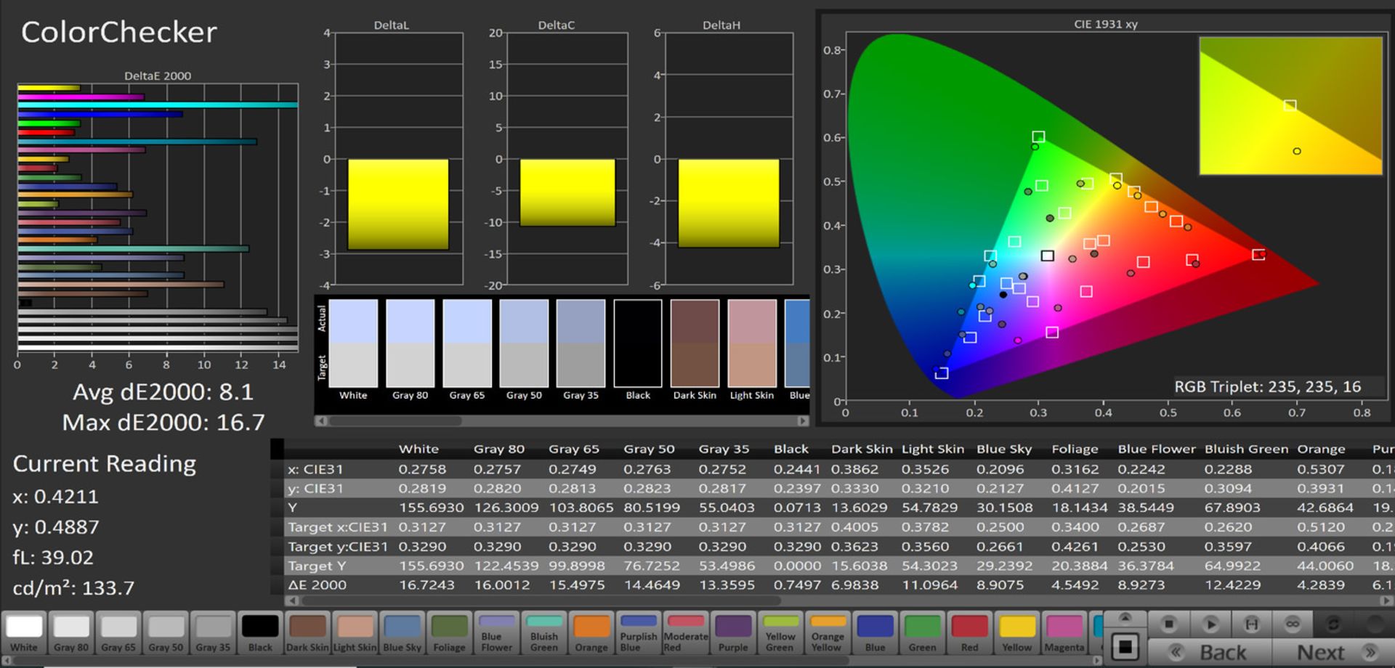Click the double chevron icon on the Back button

(1175, 652)
